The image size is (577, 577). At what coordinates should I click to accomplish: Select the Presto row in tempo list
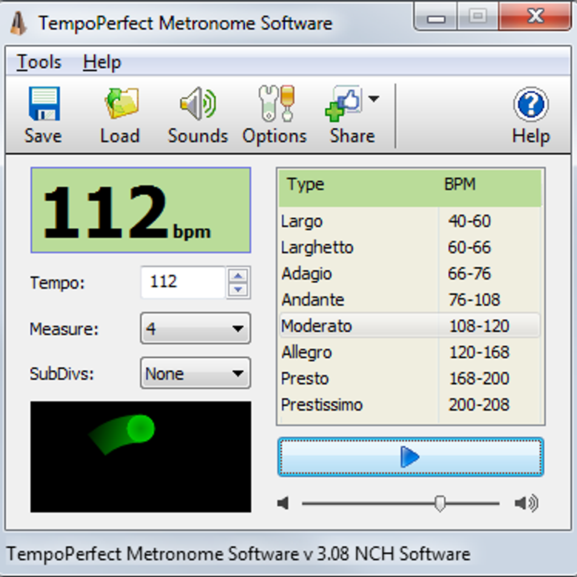(x=305, y=378)
